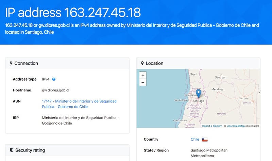The image size is (272, 161).
Task: Click the IPv4 address type value
Action: 46,79
